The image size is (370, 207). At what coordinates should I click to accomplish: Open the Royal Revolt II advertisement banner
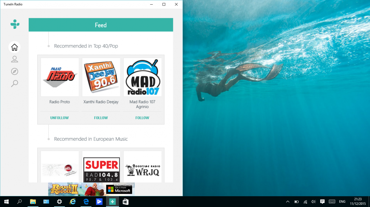click(91, 189)
